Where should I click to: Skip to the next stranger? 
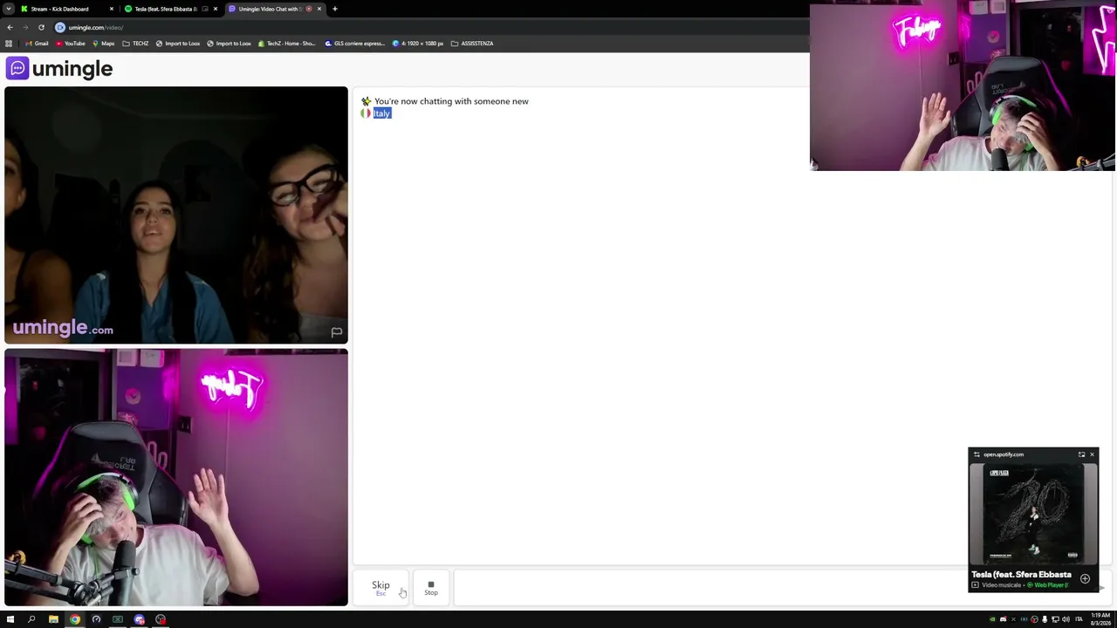tap(380, 587)
